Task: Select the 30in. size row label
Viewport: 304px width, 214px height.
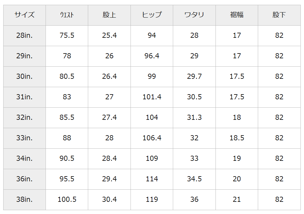Action: coord(24,76)
